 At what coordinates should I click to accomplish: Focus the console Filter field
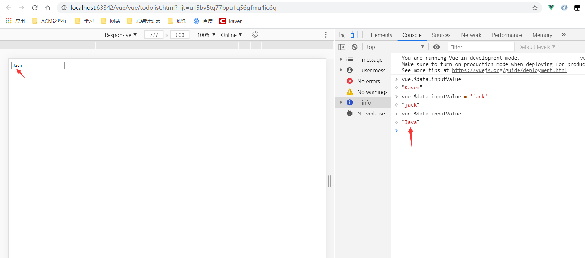coord(481,47)
